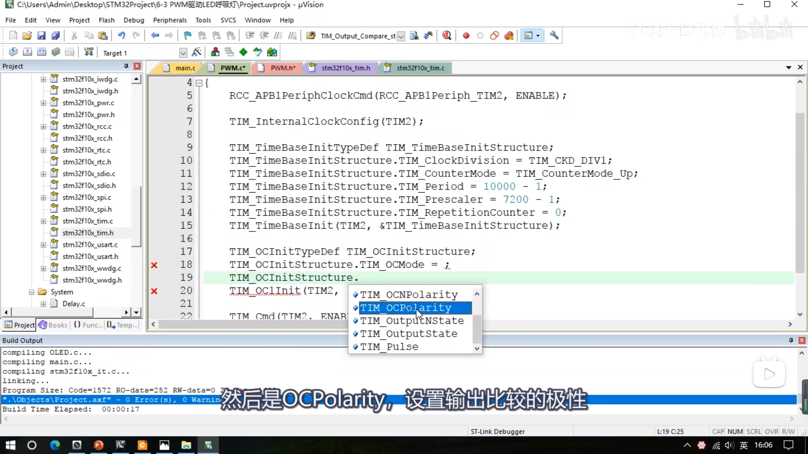Viewport: 808px width, 454px height.
Task: Click the Save All toolbar icon
Action: tap(56, 36)
